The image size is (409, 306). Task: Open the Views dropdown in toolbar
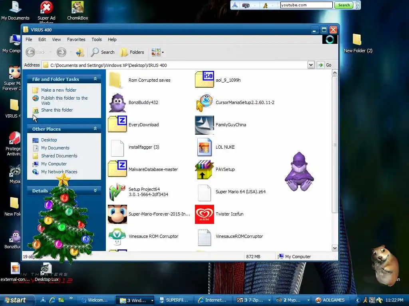pyautogui.click(x=157, y=52)
